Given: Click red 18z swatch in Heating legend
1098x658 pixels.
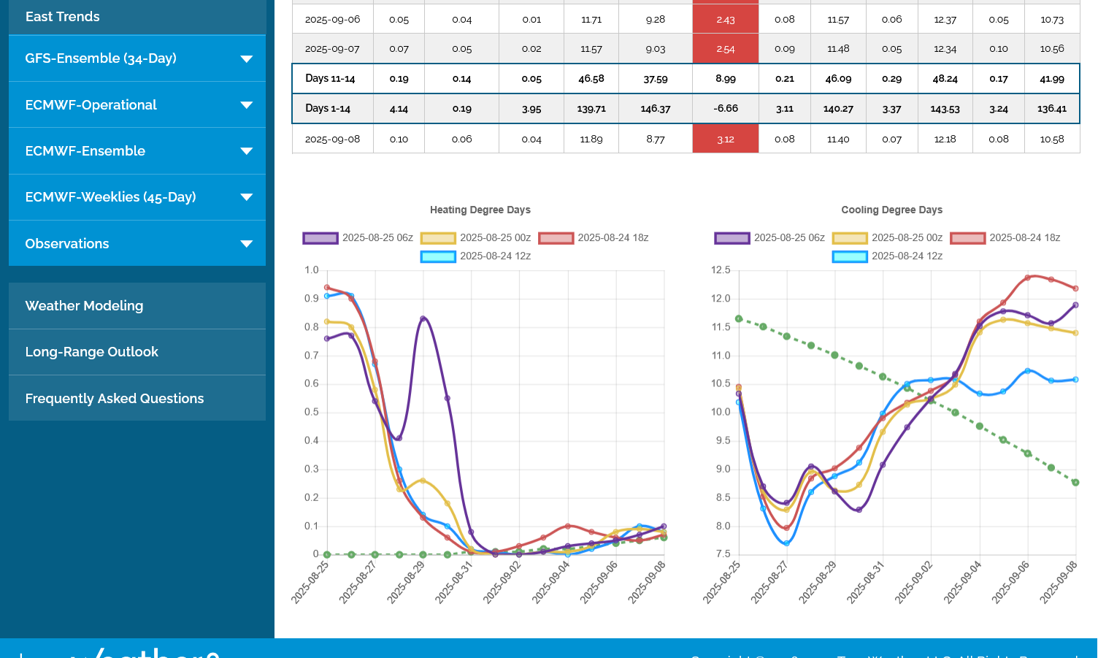Looking at the screenshot, I should 556,238.
